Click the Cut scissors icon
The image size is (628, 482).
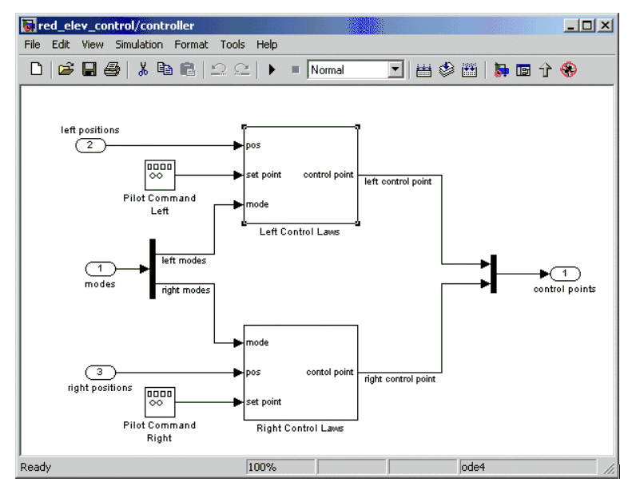click(143, 70)
